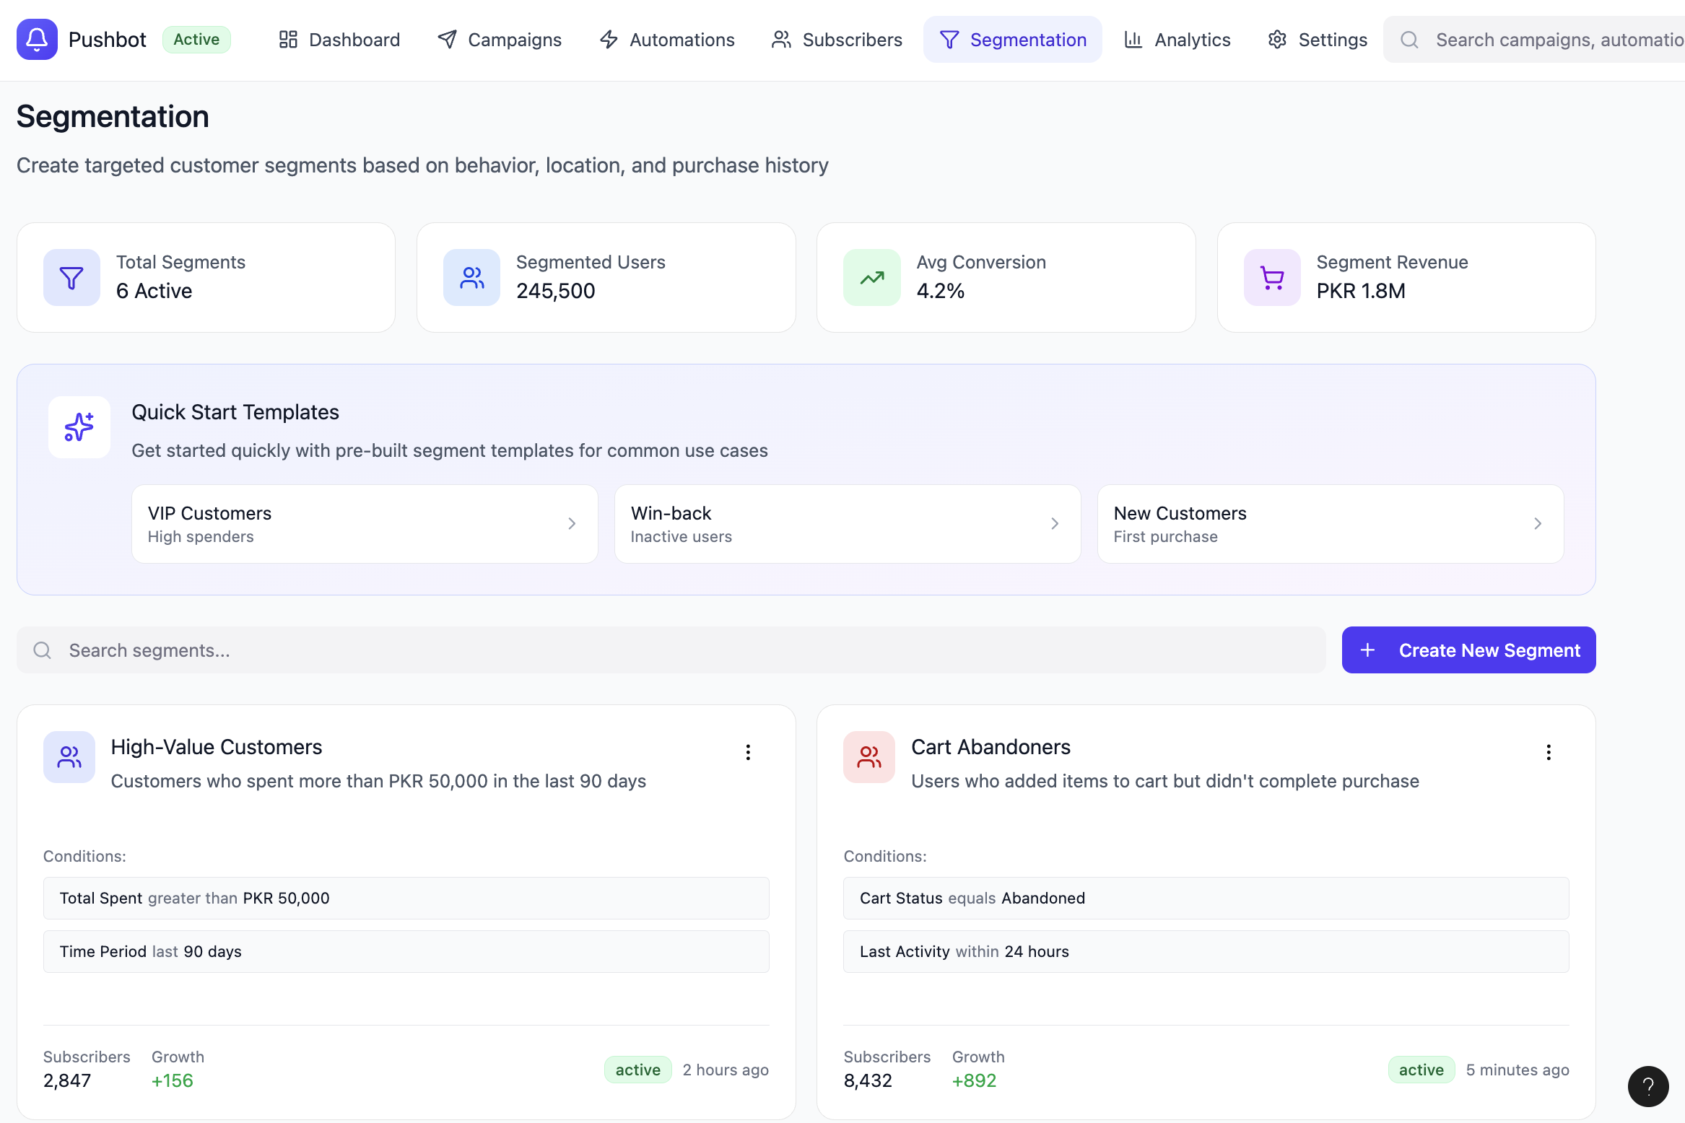Click the red Cart Abandoners users icon
1685x1123 pixels.
pyautogui.click(x=868, y=757)
